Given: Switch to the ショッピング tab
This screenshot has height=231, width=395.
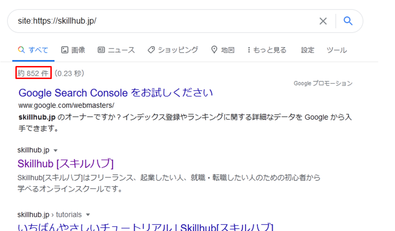Looking at the screenshot, I should (173, 50).
